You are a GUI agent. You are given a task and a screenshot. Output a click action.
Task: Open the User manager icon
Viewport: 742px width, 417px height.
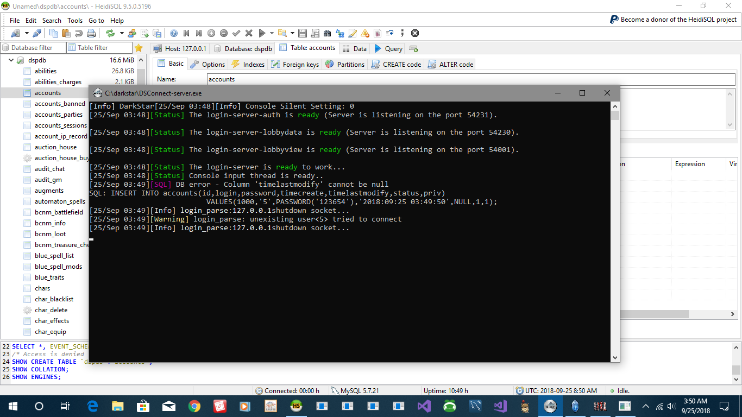point(132,33)
